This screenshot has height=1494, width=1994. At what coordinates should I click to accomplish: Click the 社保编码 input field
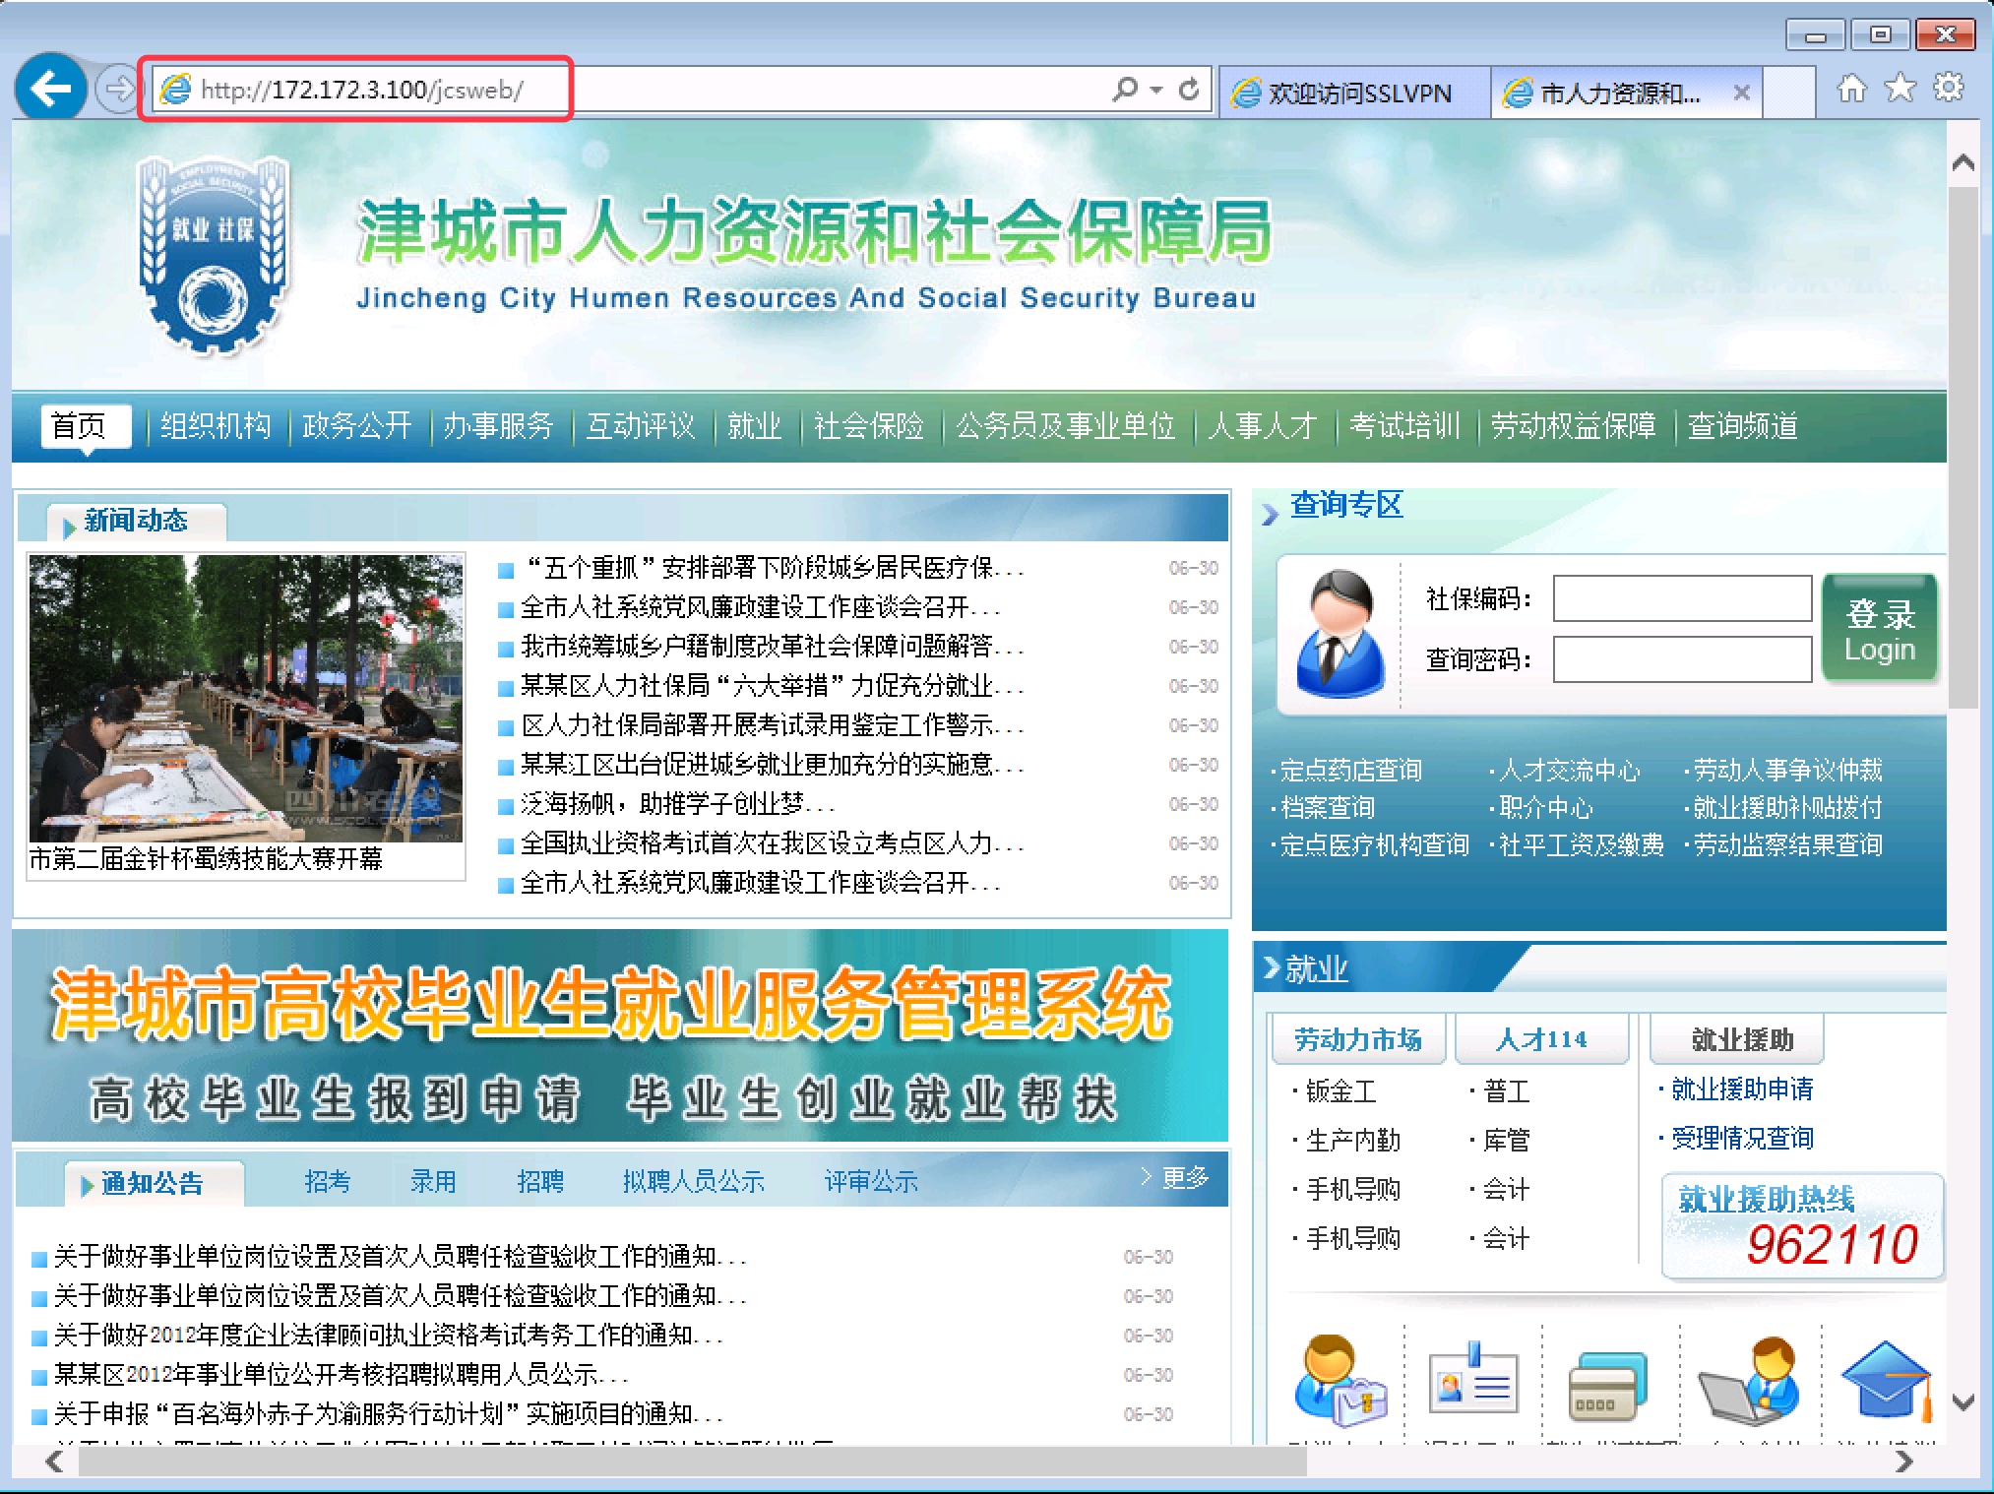[x=1681, y=598]
